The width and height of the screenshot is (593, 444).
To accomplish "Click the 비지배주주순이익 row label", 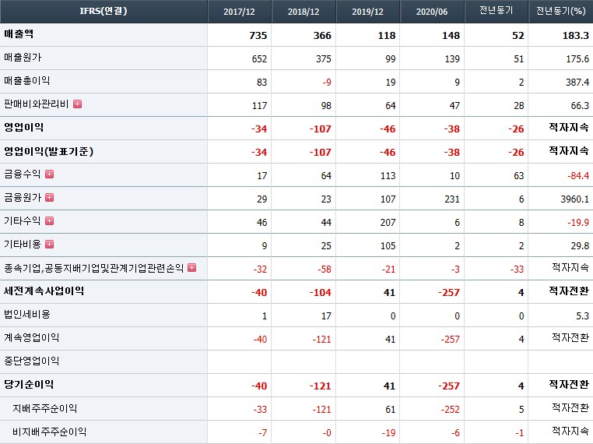I will coord(50,432).
